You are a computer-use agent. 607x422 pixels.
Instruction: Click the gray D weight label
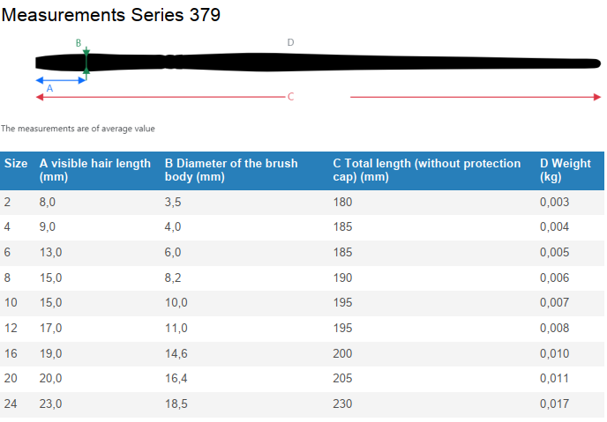(x=290, y=42)
